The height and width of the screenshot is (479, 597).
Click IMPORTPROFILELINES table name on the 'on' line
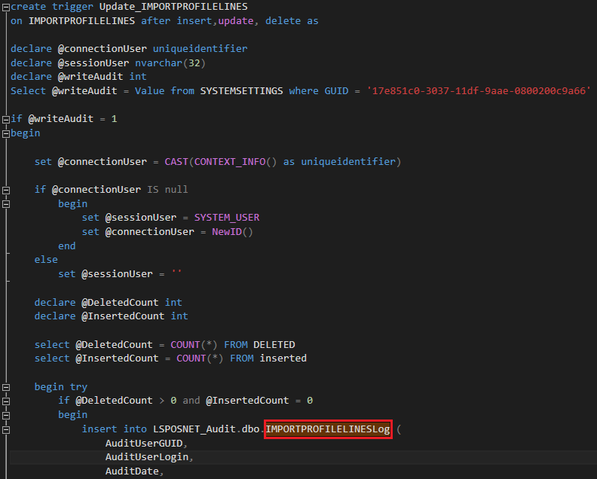(82, 21)
